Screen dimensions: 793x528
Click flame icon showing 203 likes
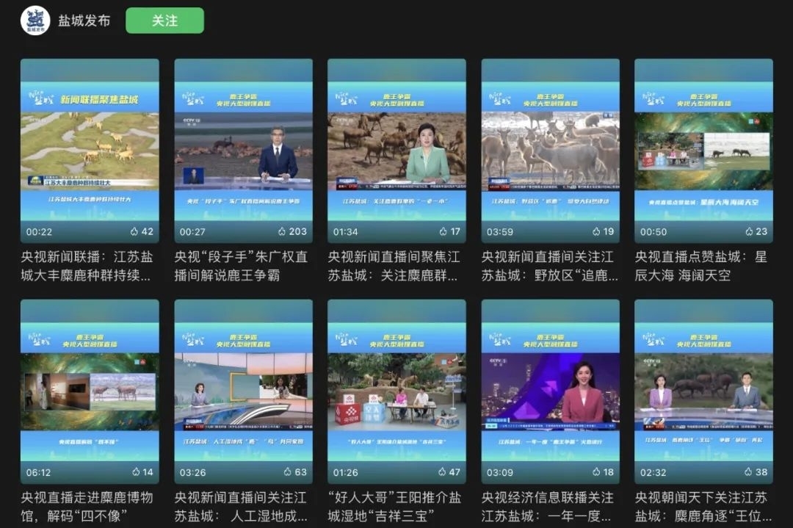[x=283, y=231]
